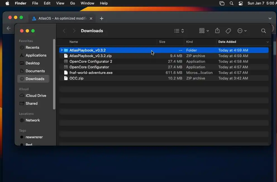Go forward in Finder navigation
The image size is (277, 182).
pos(74,31)
